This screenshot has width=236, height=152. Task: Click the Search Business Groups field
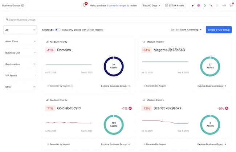point(118,20)
